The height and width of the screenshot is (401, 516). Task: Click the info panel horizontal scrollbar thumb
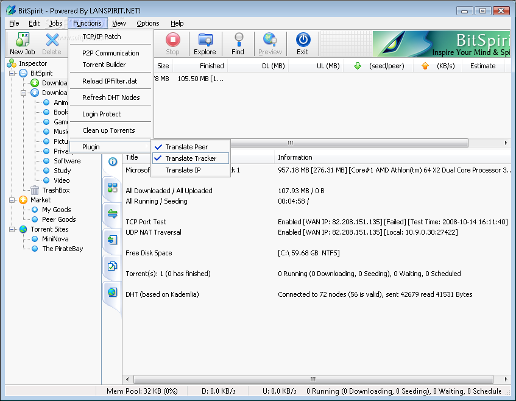(x=313, y=379)
